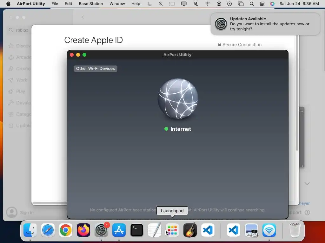Open the Edit menu
The width and height of the screenshot is (325, 243).
(69, 4)
